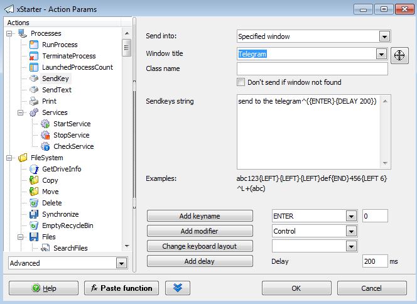Click the Class name input field
Image resolution: width=417 pixels, height=304 pixels.
tap(312, 69)
